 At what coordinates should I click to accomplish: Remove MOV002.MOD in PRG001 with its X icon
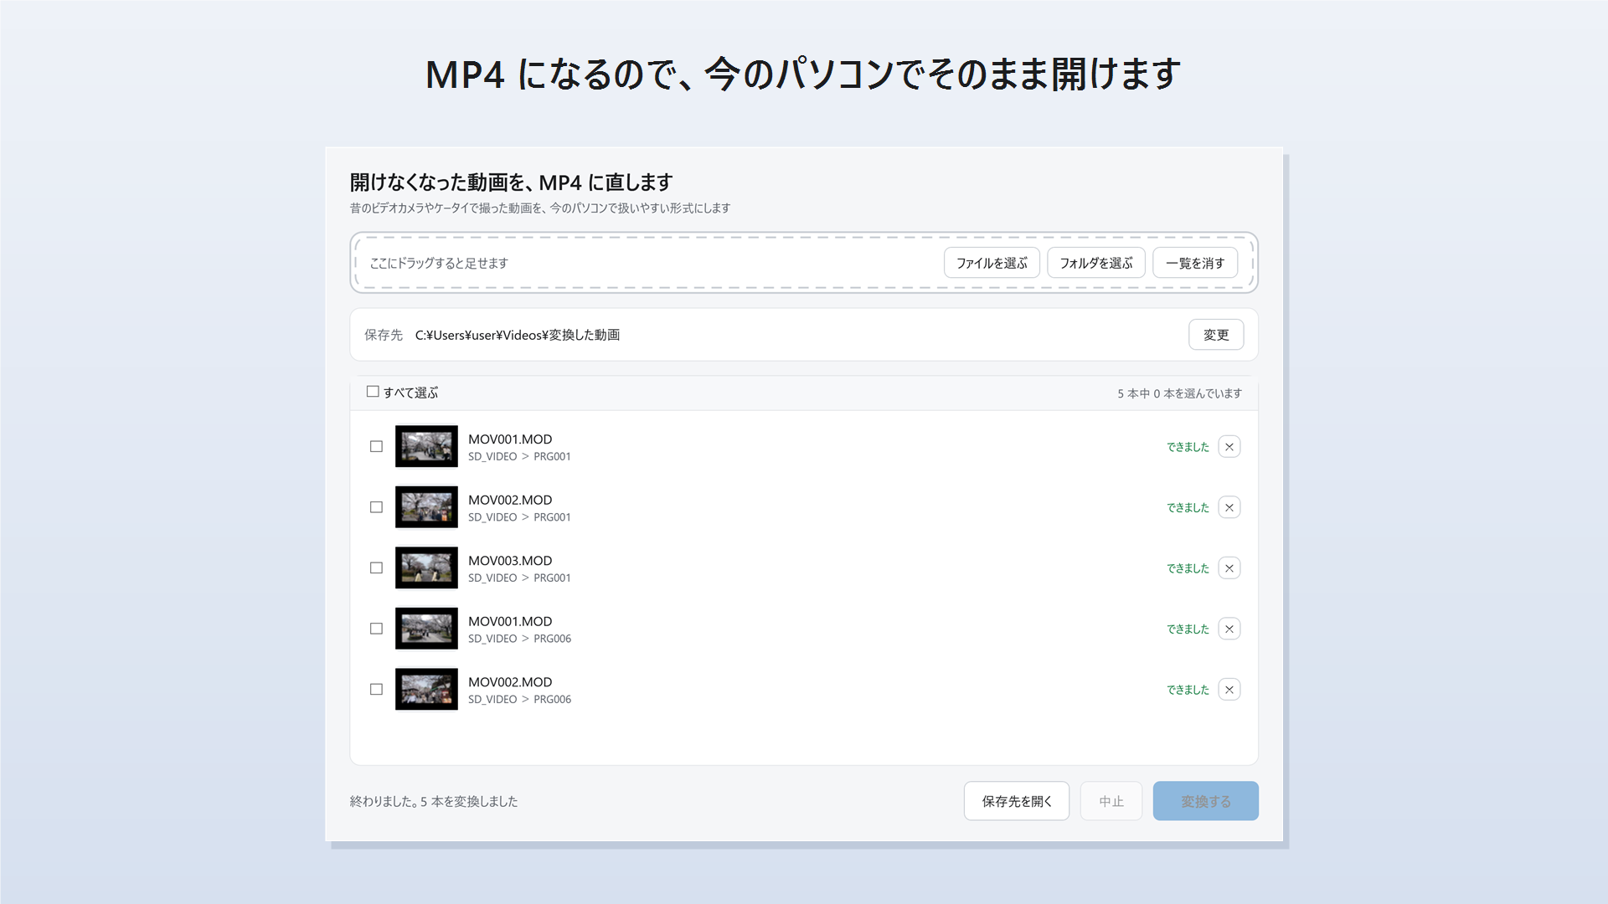[x=1229, y=507]
